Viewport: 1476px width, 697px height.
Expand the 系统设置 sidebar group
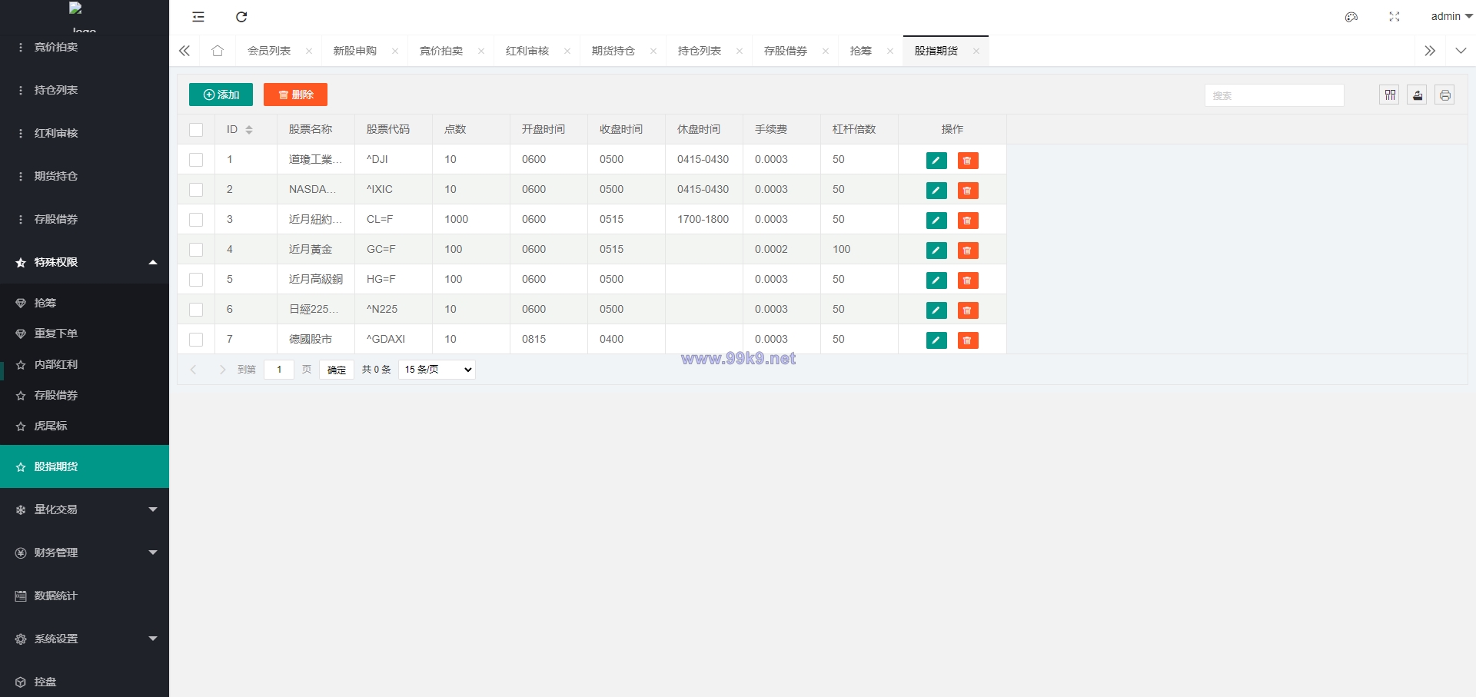[85, 639]
